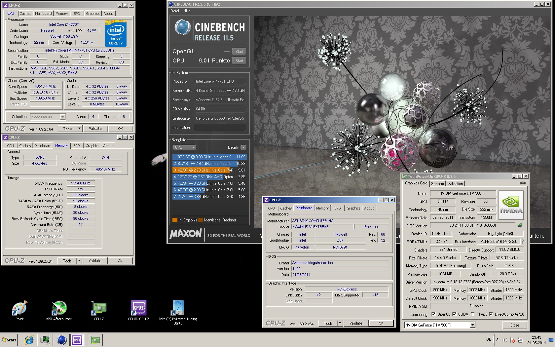555x347 pixels.
Task: Open Datei menu in Cinebench
Action: [175, 11]
